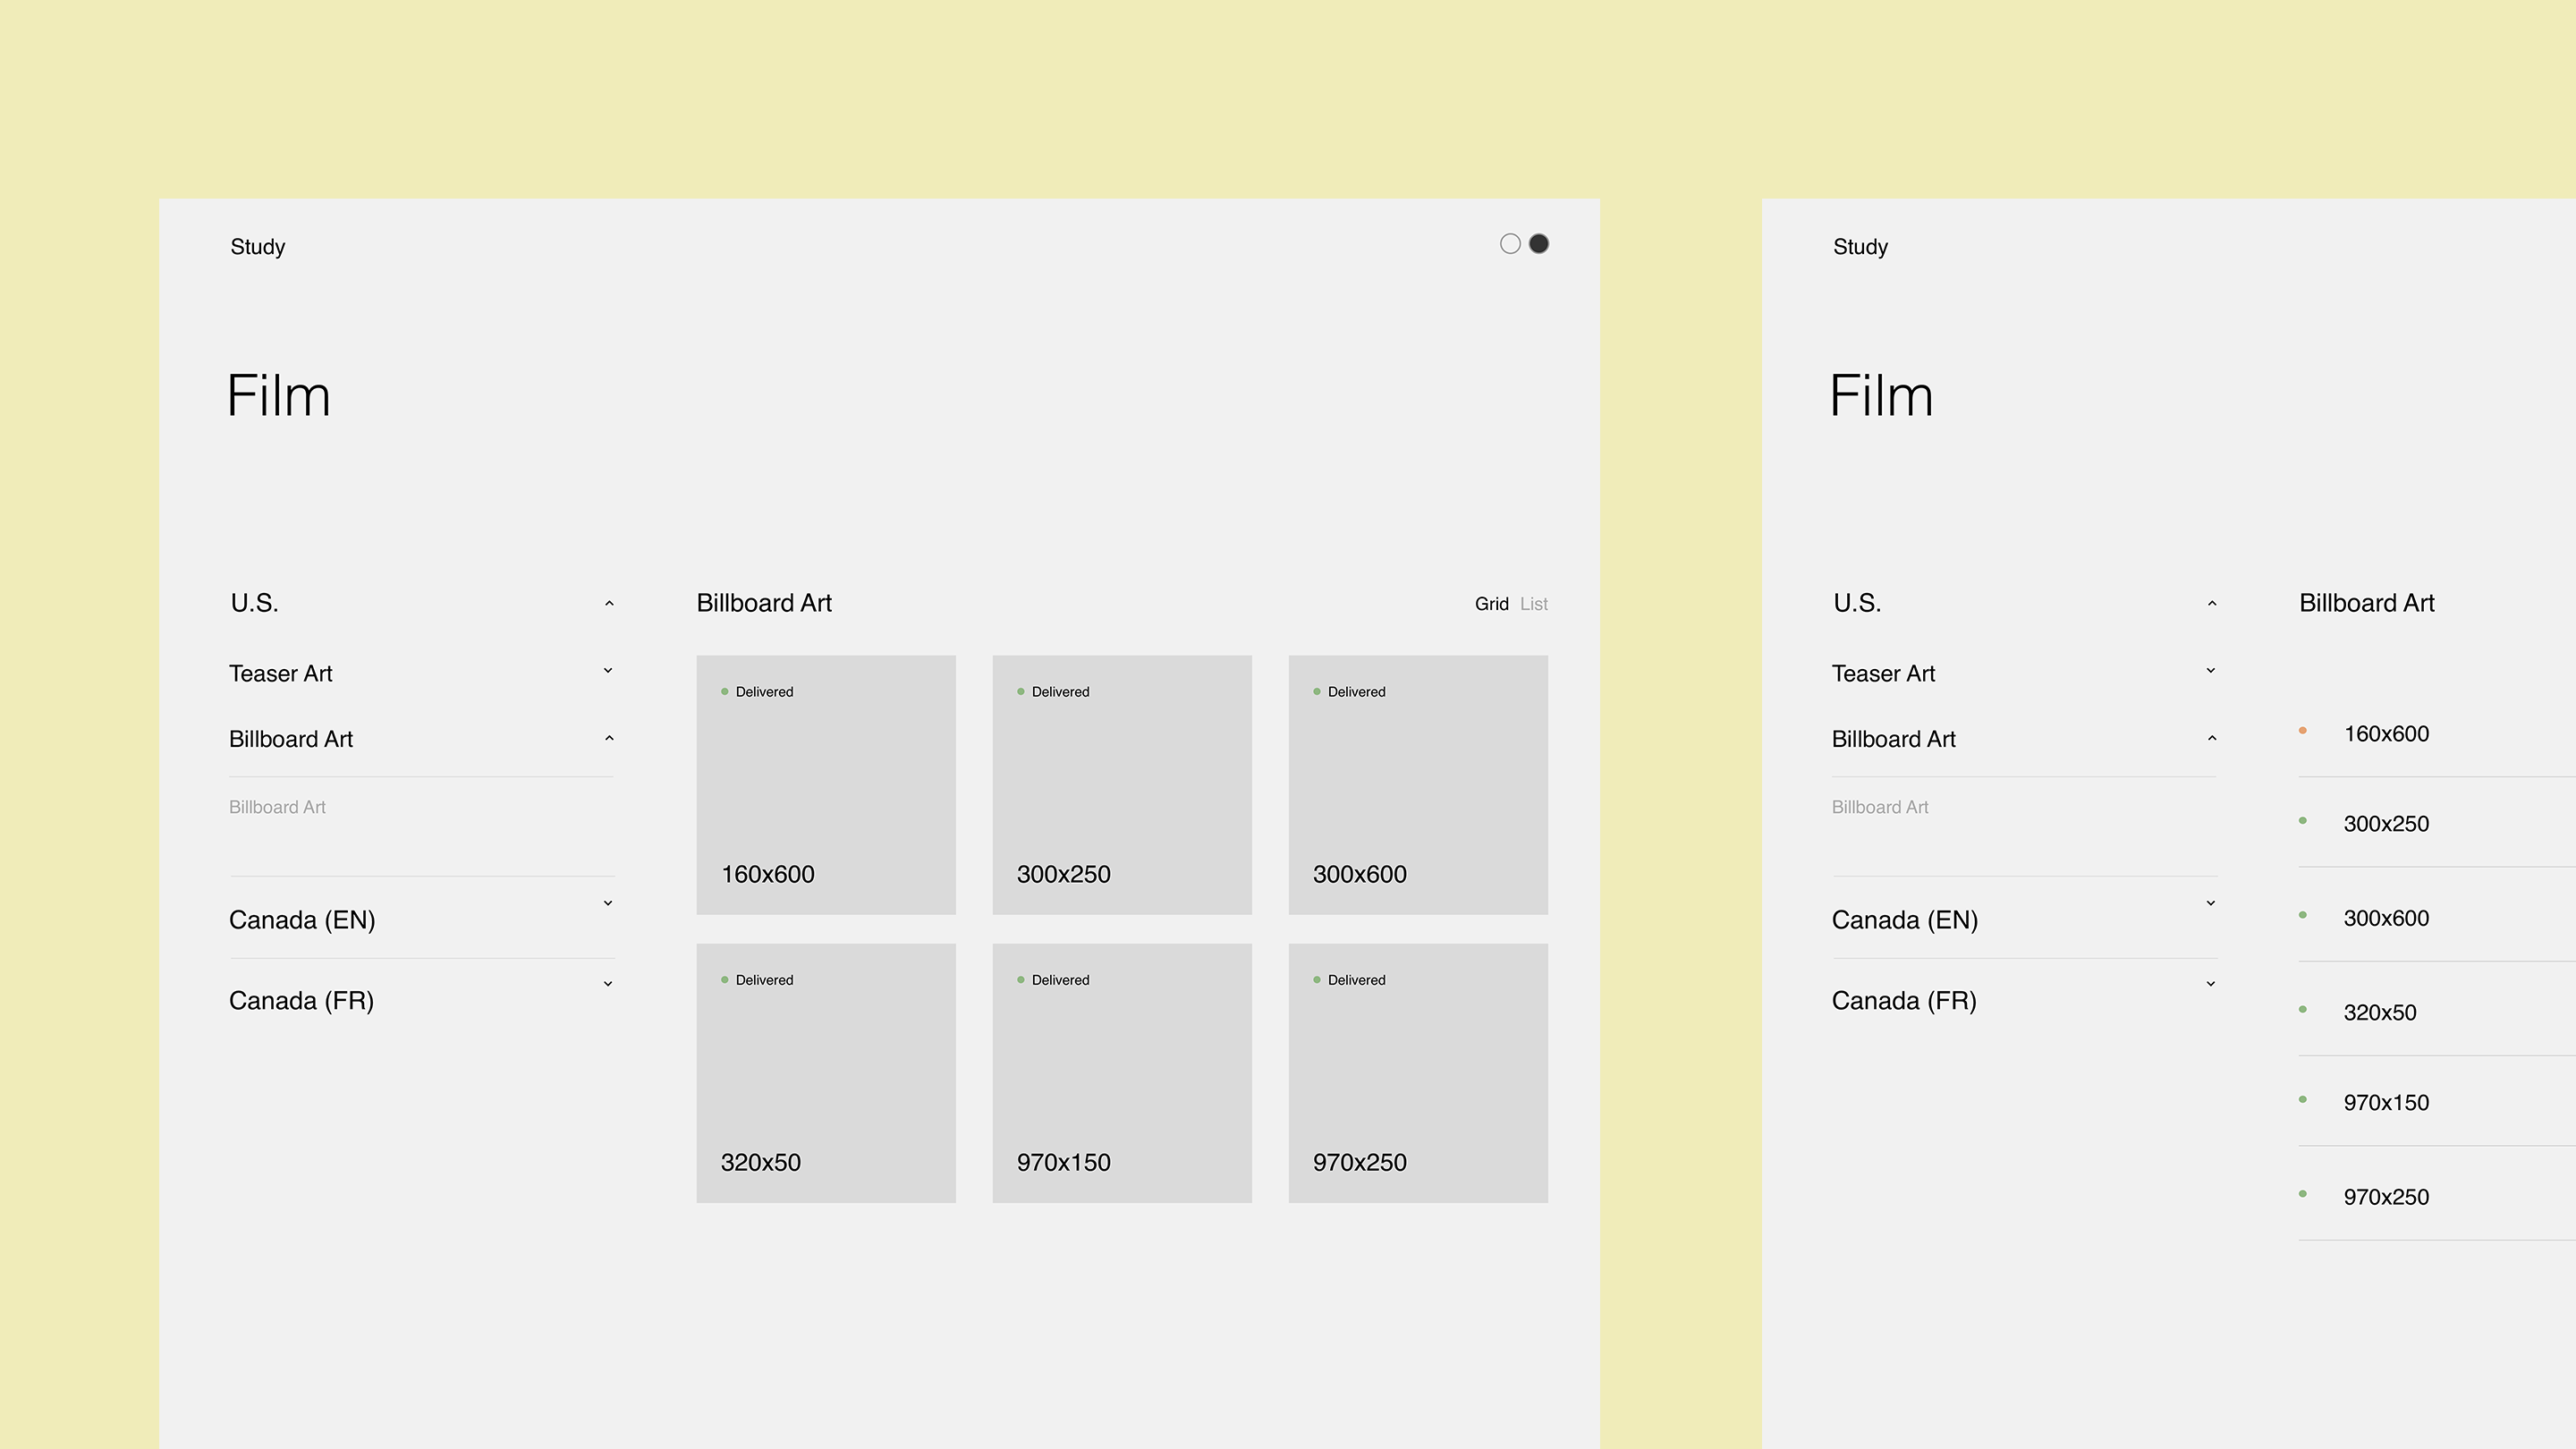Open the 160x600 Delivered card
The image size is (2576, 1449).
point(826,785)
